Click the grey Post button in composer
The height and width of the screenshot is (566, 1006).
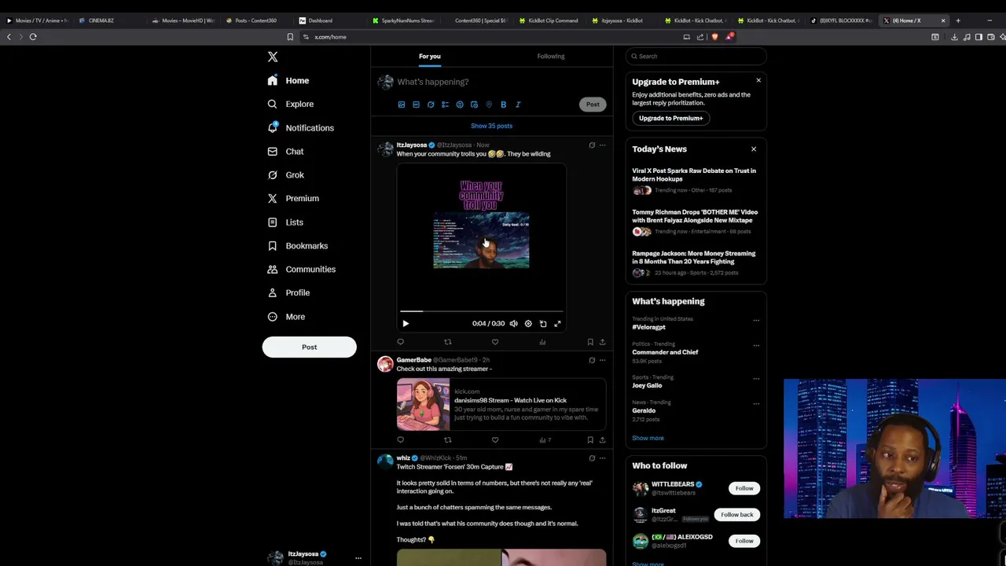tap(593, 105)
